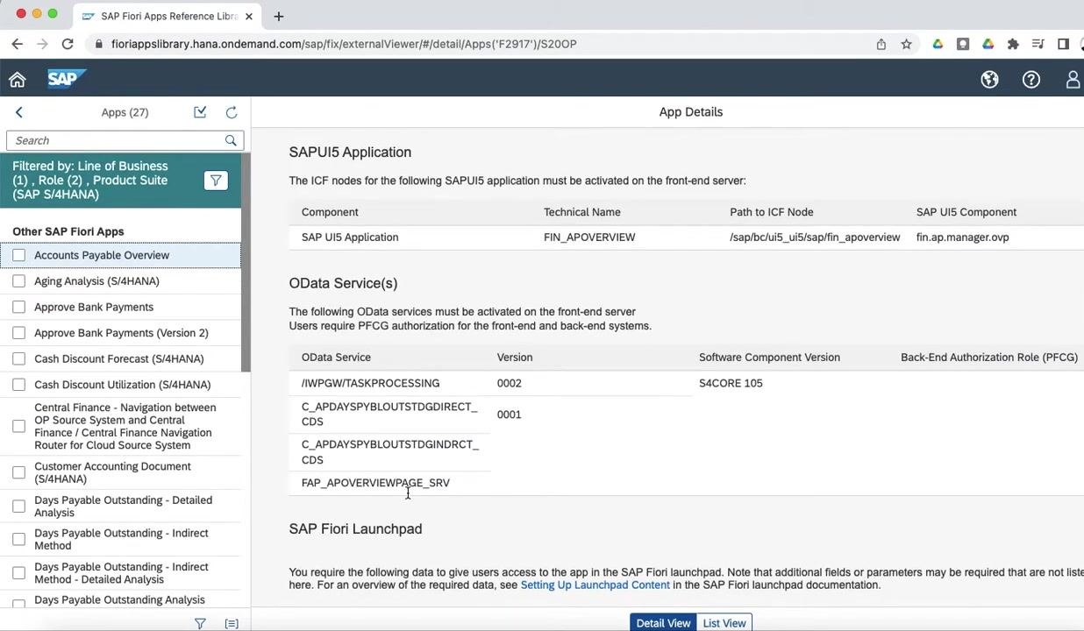Image resolution: width=1084 pixels, height=631 pixels.
Task: Click C_APDAYSPYBLOUTSTDGDIRECT_CDS service name
Action: pyautogui.click(x=389, y=414)
